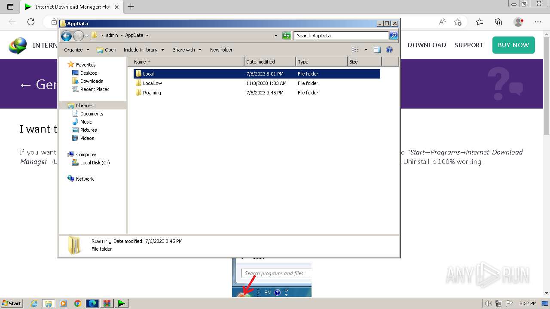Open Edge tab actions menu icon
This screenshot has width=550, height=309.
pyautogui.click(x=10, y=7)
